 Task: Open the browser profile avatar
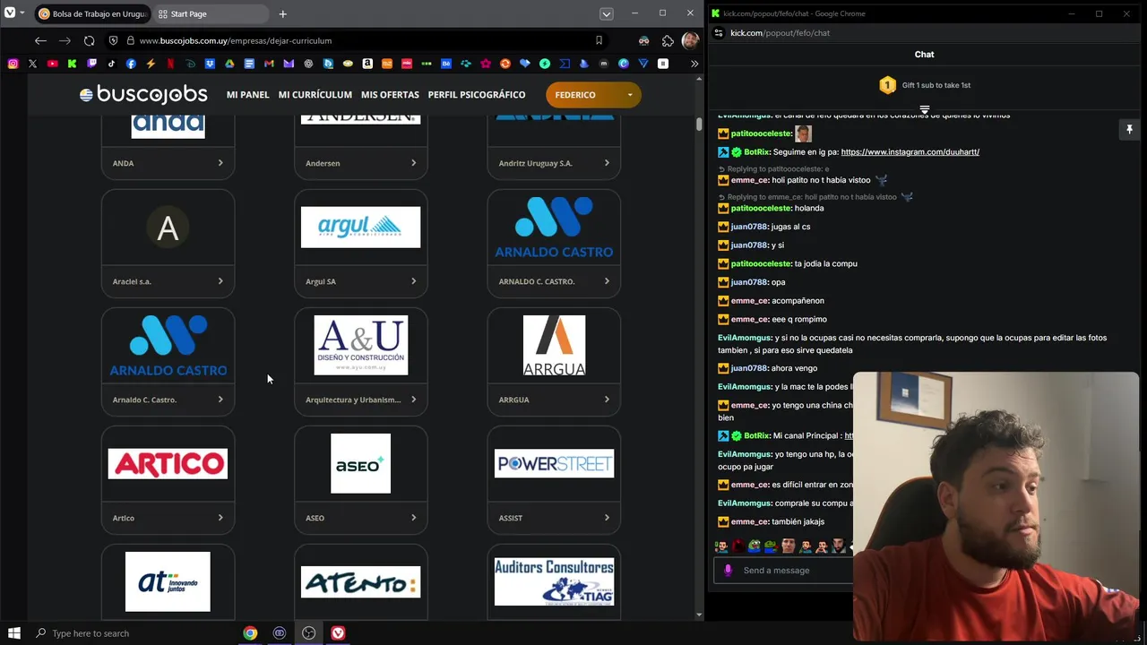(x=689, y=40)
